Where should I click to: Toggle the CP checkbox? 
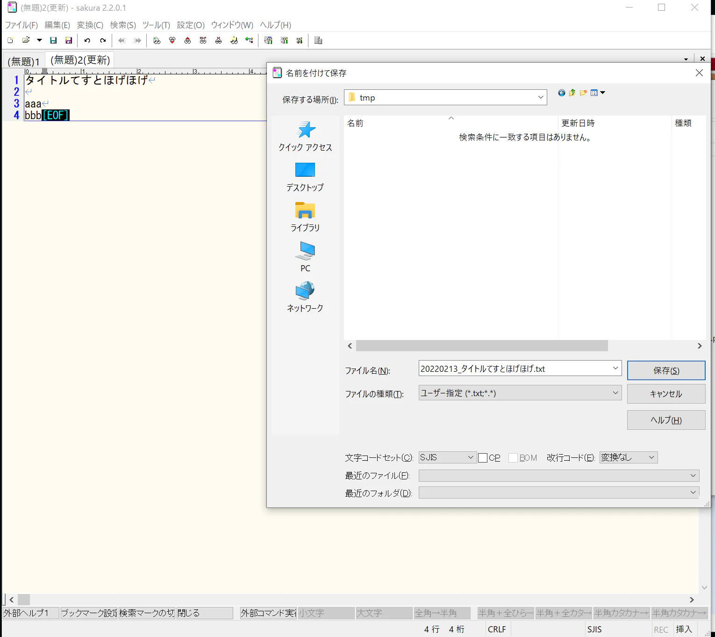[x=483, y=458]
